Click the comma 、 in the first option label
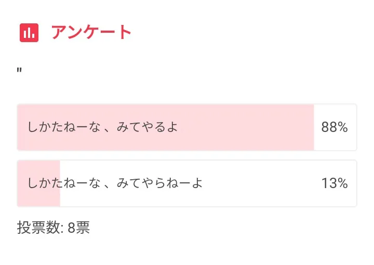Viewport: 374px width, 265px height. [107, 129]
